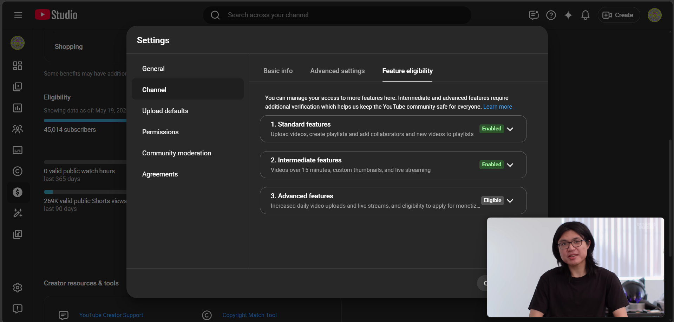Expand Advanced features chevron

(x=510, y=201)
